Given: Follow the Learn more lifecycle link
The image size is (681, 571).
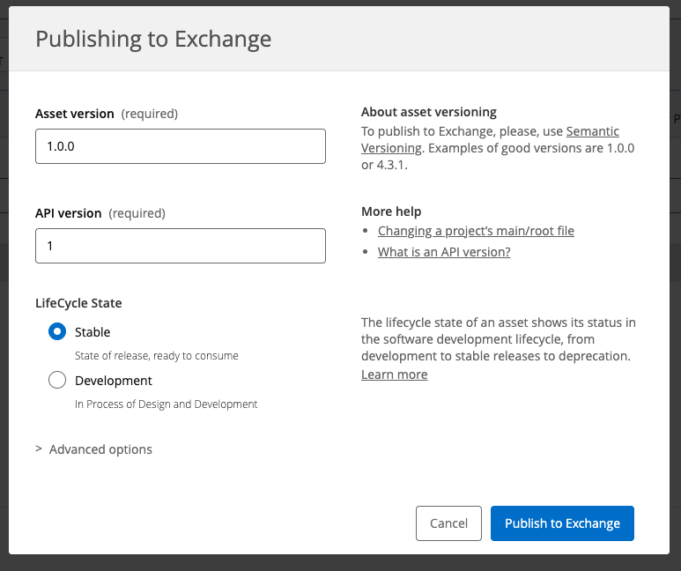Looking at the screenshot, I should tap(394, 374).
